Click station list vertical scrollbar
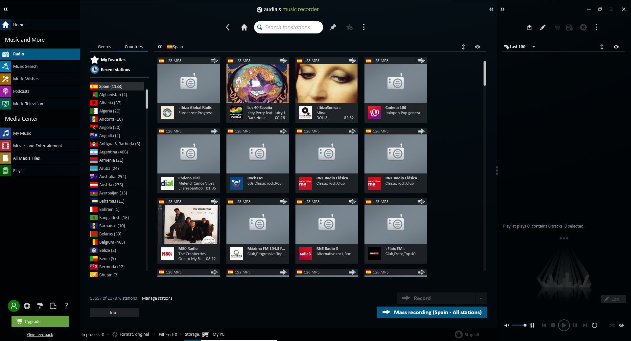The image size is (631, 341). (x=484, y=73)
